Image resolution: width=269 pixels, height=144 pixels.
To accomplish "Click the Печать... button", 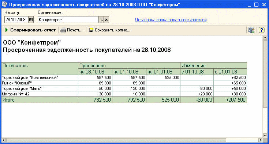I will pyautogui.click(x=72, y=30).
